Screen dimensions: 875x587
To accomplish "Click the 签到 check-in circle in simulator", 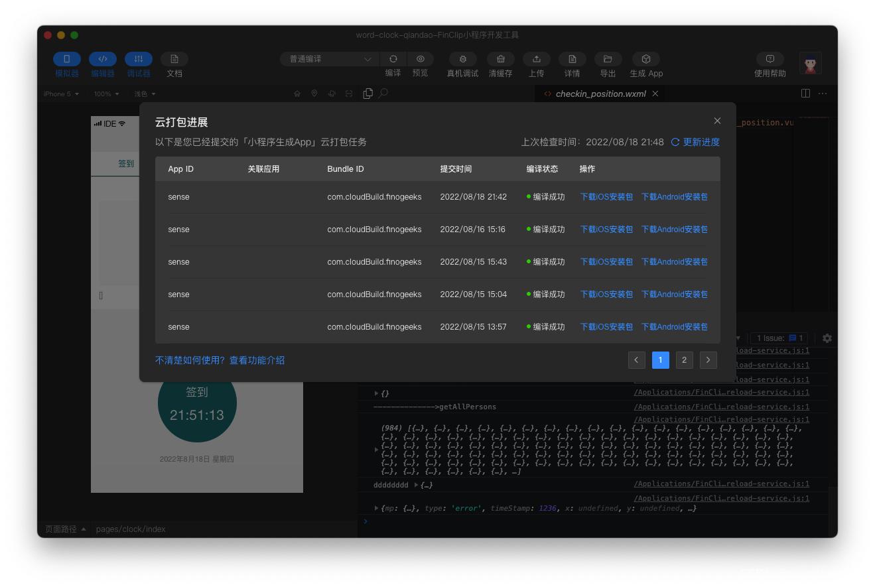I will 197,403.
